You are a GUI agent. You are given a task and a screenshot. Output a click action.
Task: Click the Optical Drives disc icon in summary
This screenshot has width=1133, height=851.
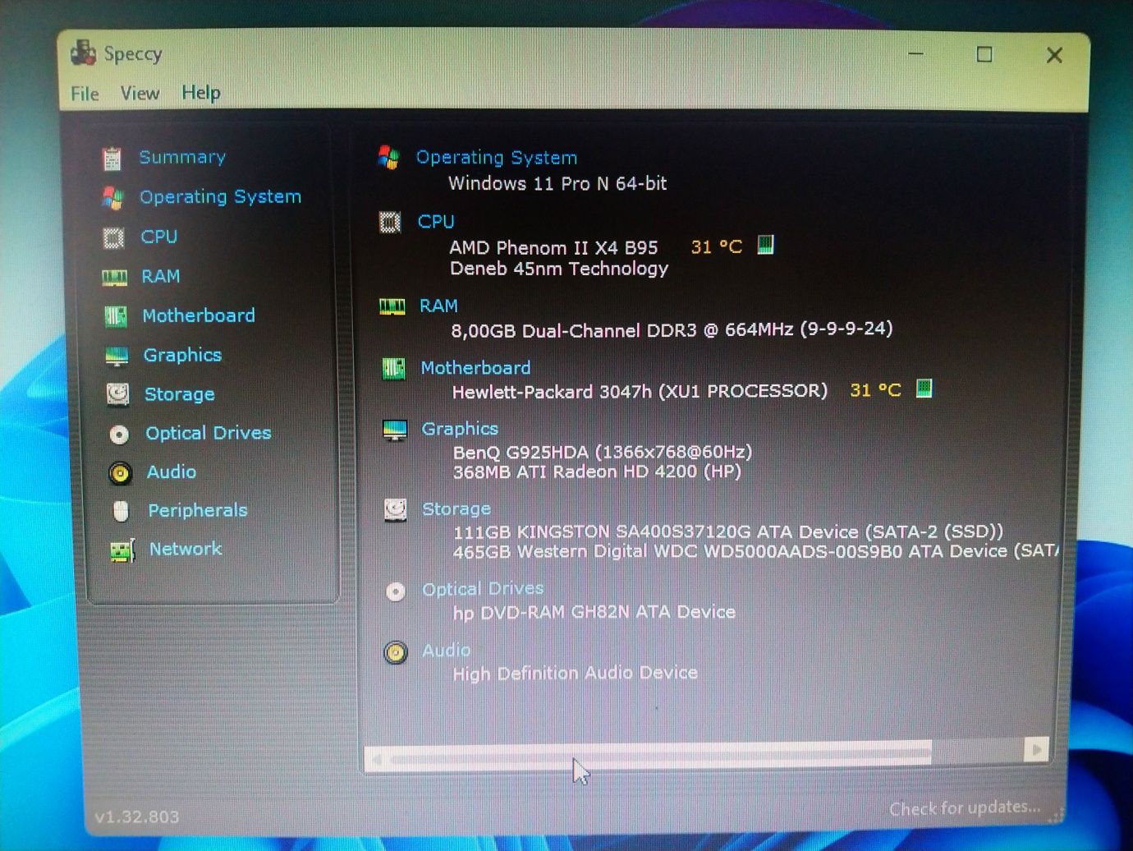click(396, 591)
